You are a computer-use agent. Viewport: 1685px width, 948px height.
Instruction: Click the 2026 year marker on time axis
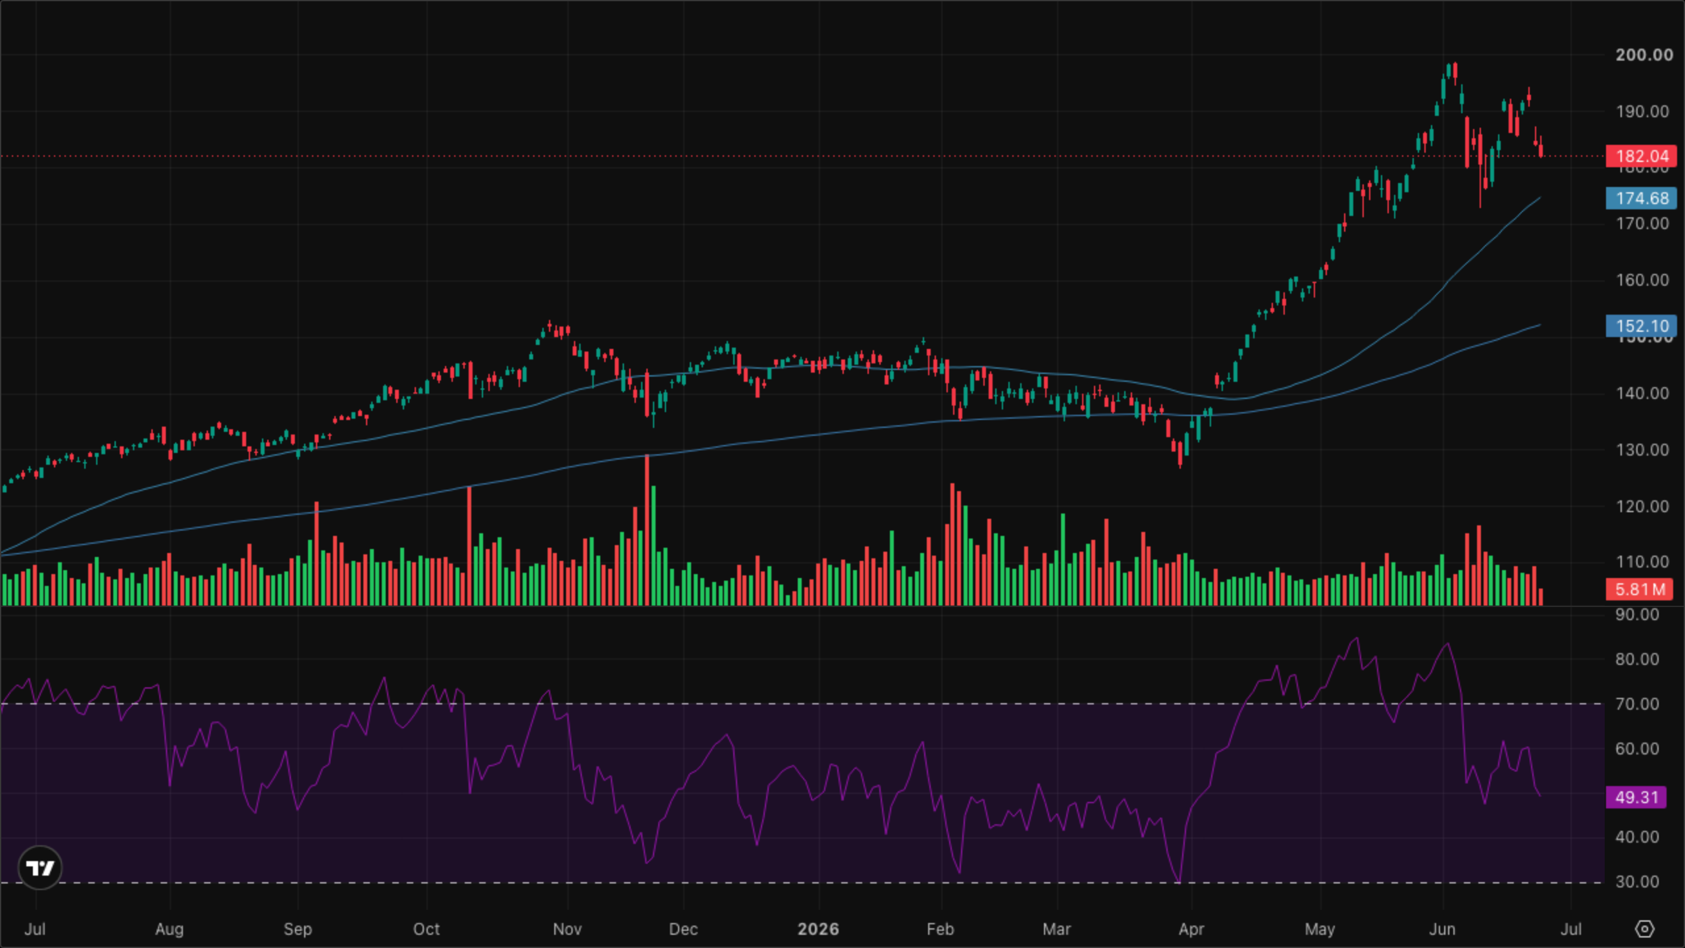pos(818,929)
